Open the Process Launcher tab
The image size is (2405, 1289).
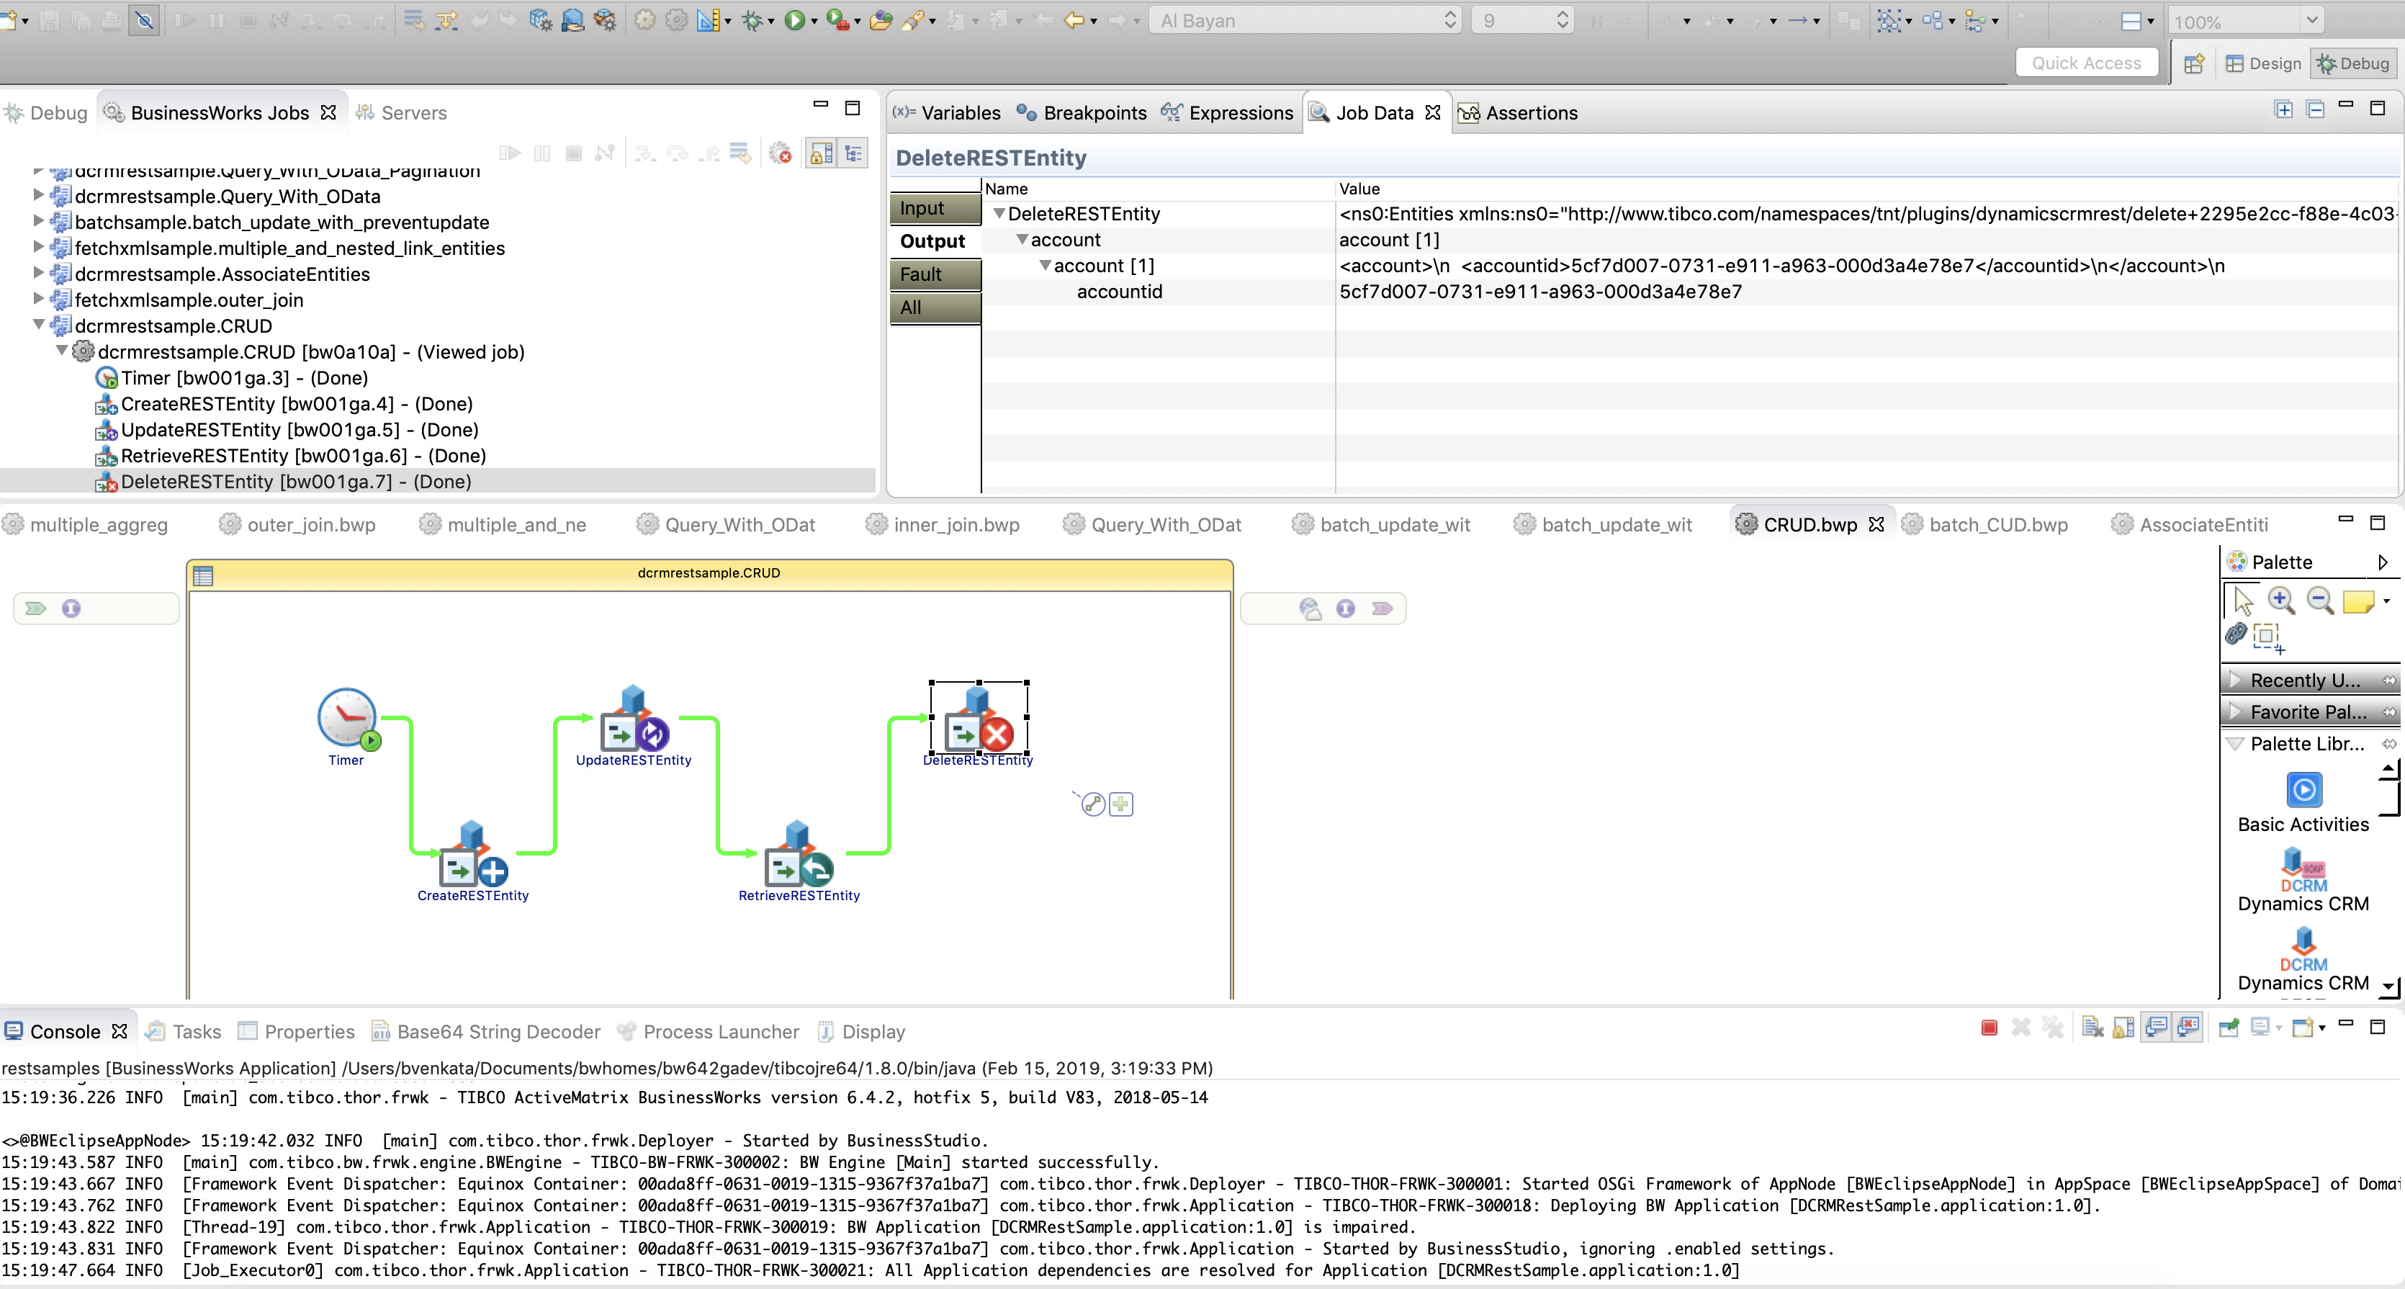721,1031
